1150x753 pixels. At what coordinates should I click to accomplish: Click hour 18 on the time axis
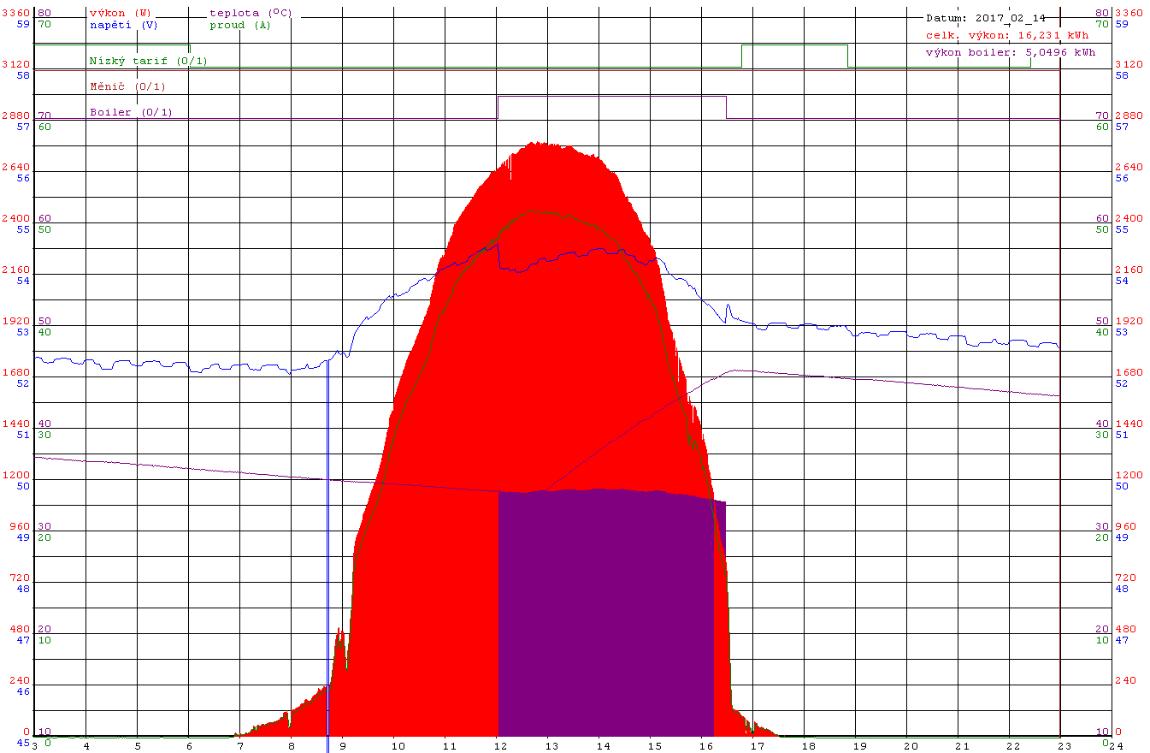click(806, 745)
